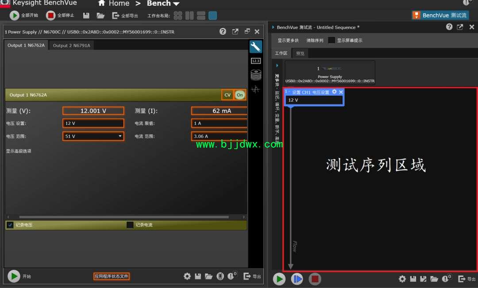
Task: Select the four-grid workbench layout icon
Action: tap(178, 15)
